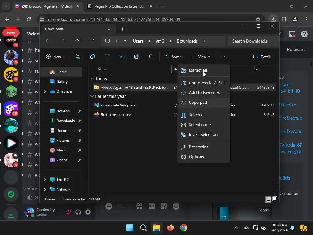The width and height of the screenshot is (313, 235).
Task: Open the See more ellipsis menu
Action: (223, 57)
